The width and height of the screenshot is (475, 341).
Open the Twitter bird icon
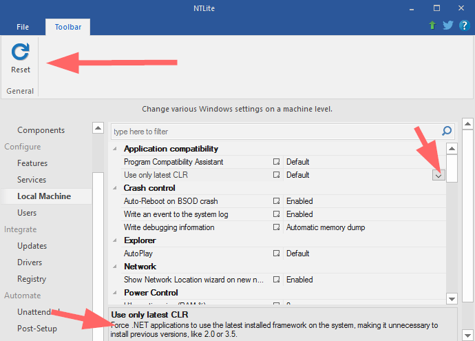(447, 25)
